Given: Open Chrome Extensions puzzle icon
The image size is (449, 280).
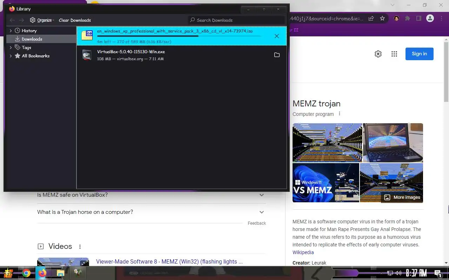Looking at the screenshot, I should [408, 18].
